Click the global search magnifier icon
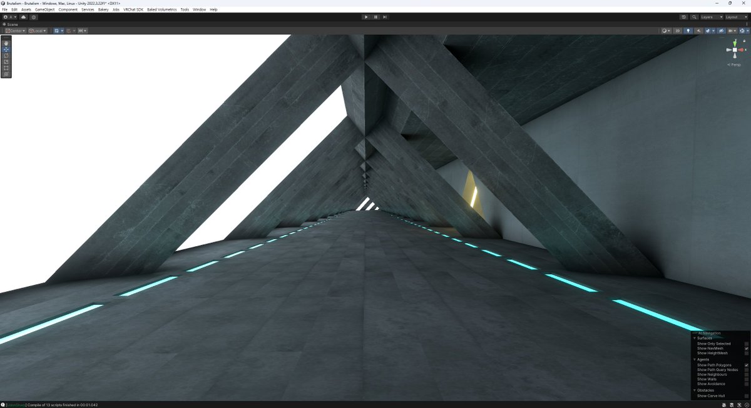 click(x=693, y=17)
